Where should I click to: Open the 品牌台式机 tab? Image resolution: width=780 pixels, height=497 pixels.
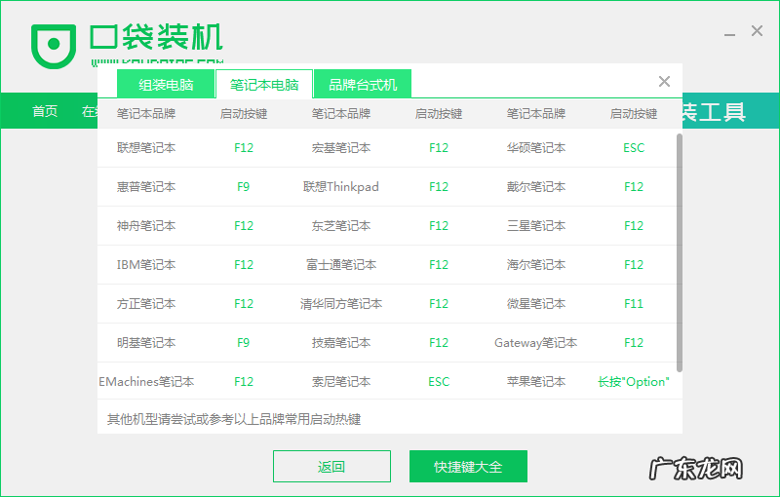(x=363, y=84)
